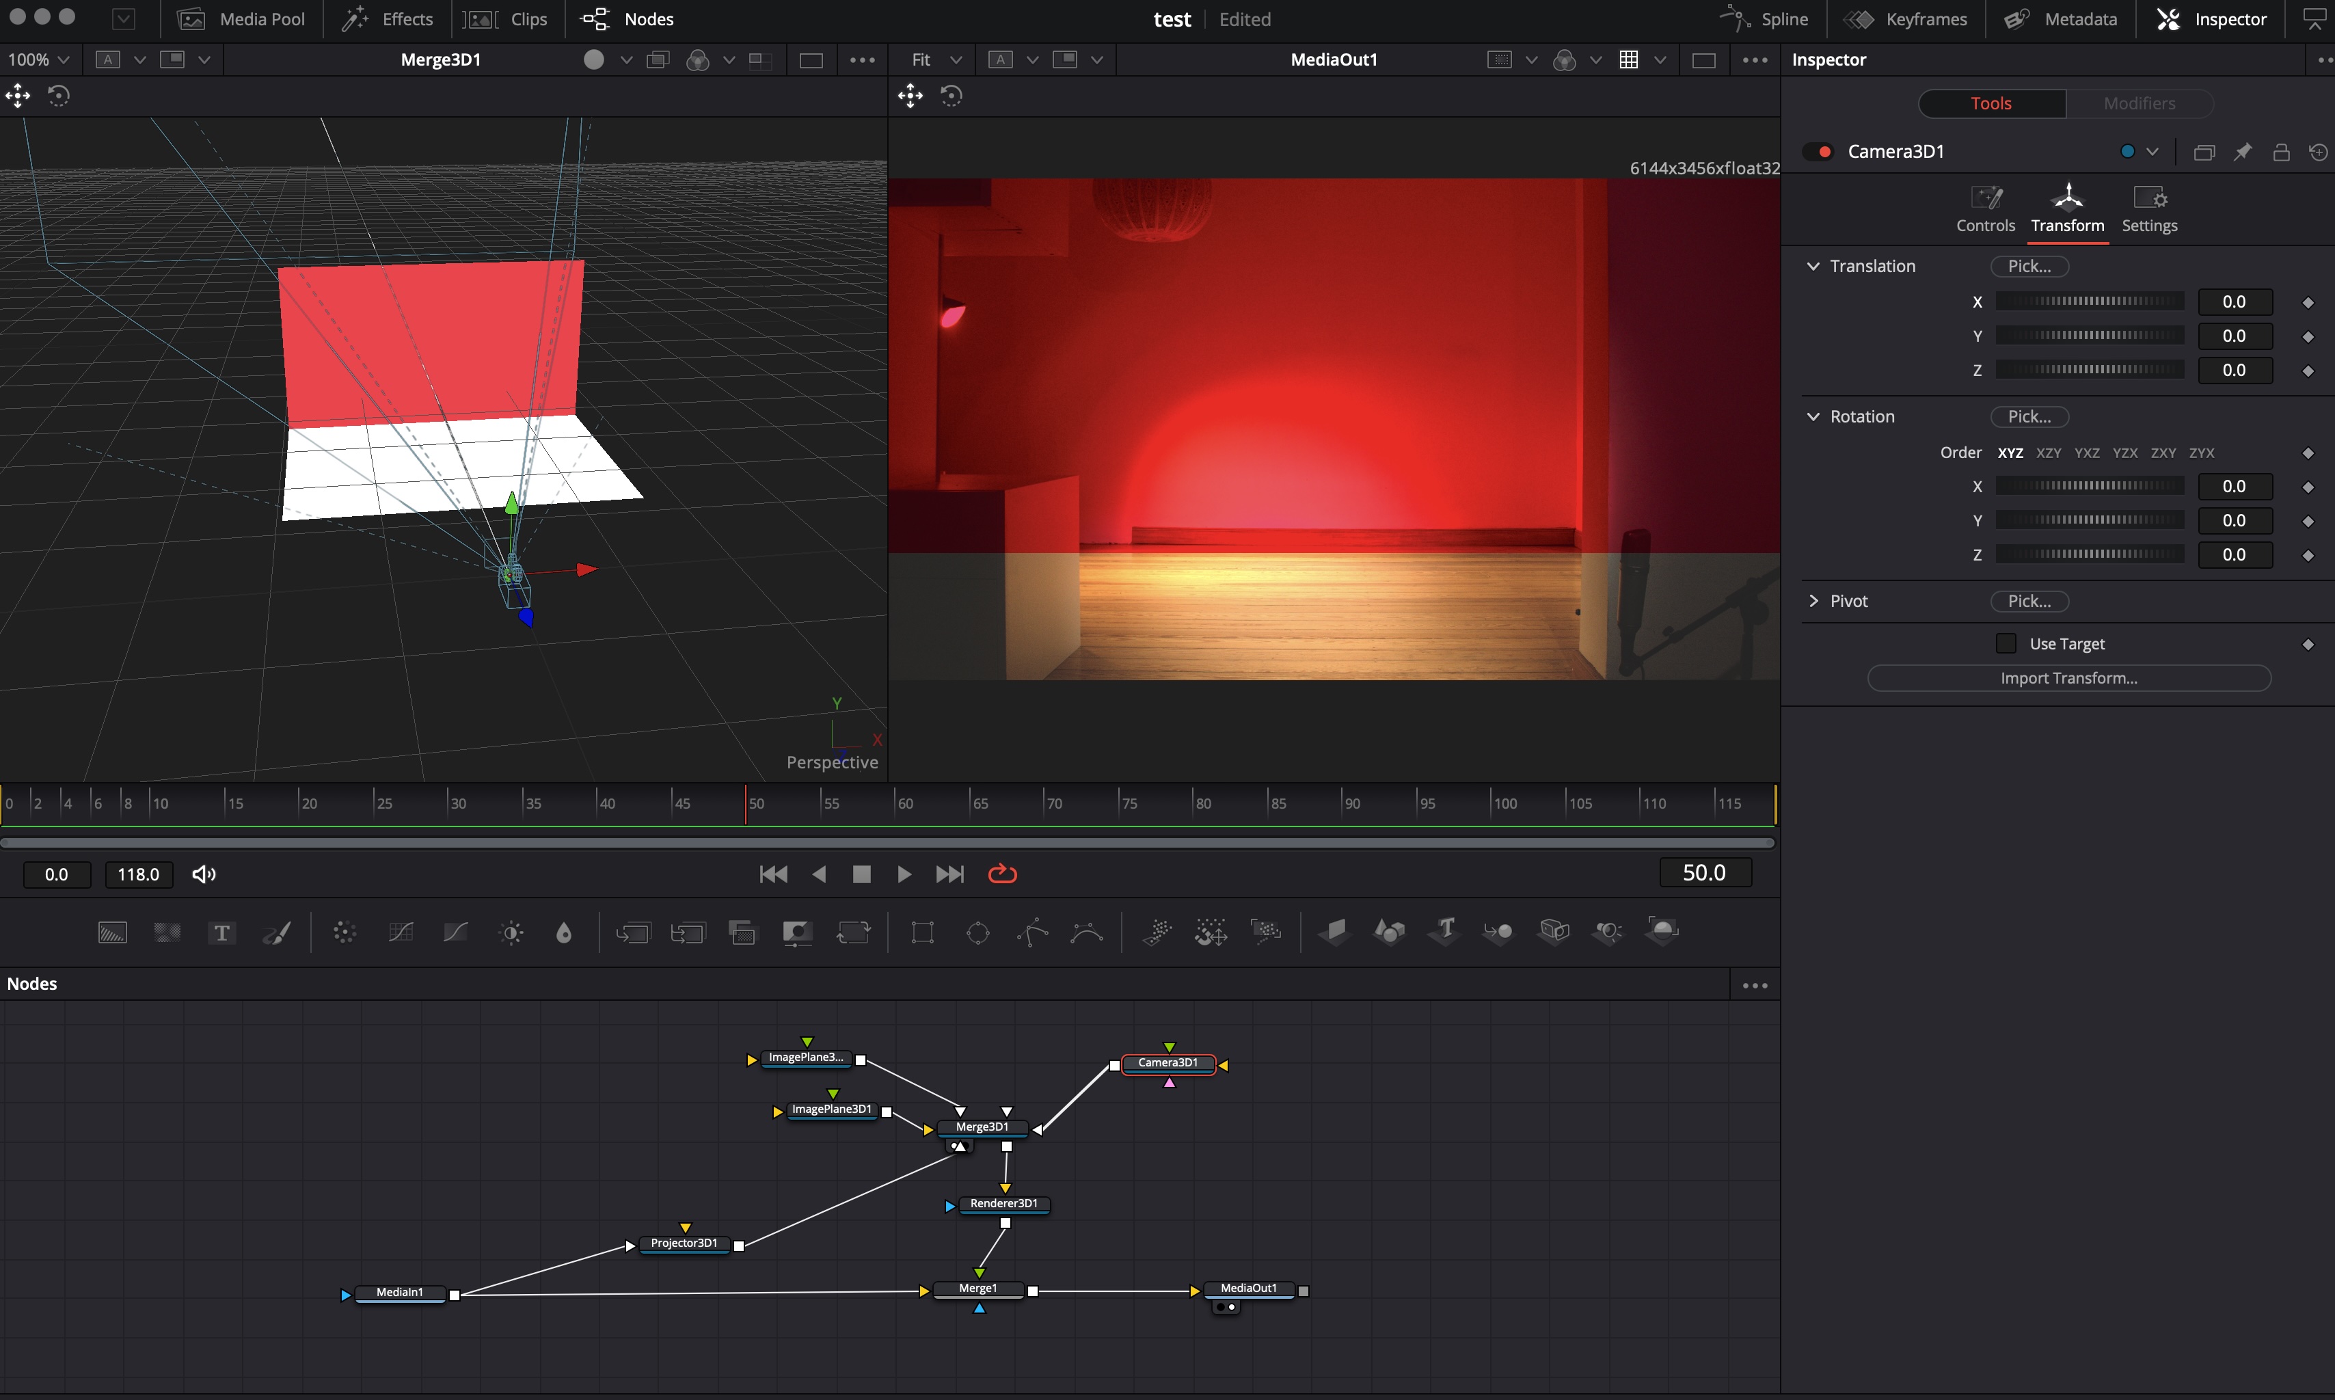This screenshot has width=2335, height=1400.
Task: Expand the Pivot section
Action: [1813, 601]
